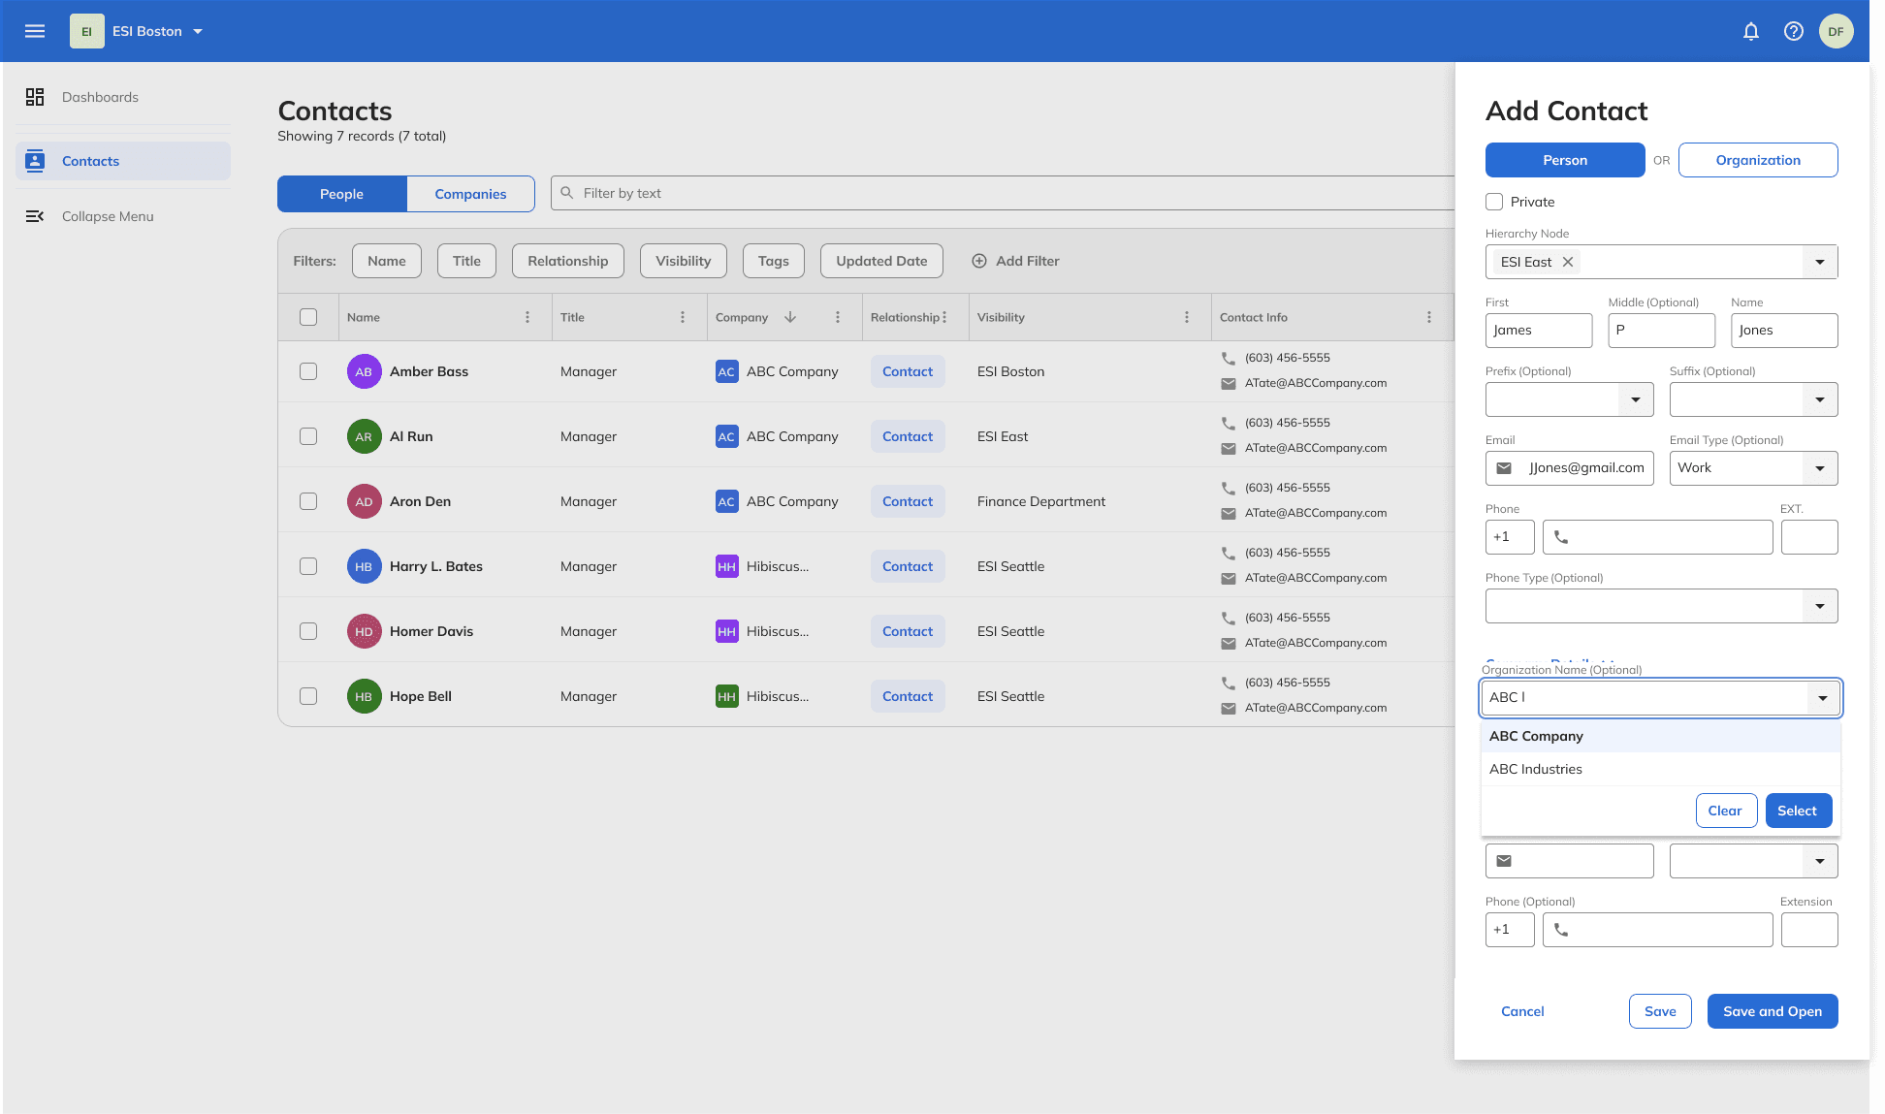
Task: Remove the ESI East chip
Action: coord(1568,262)
